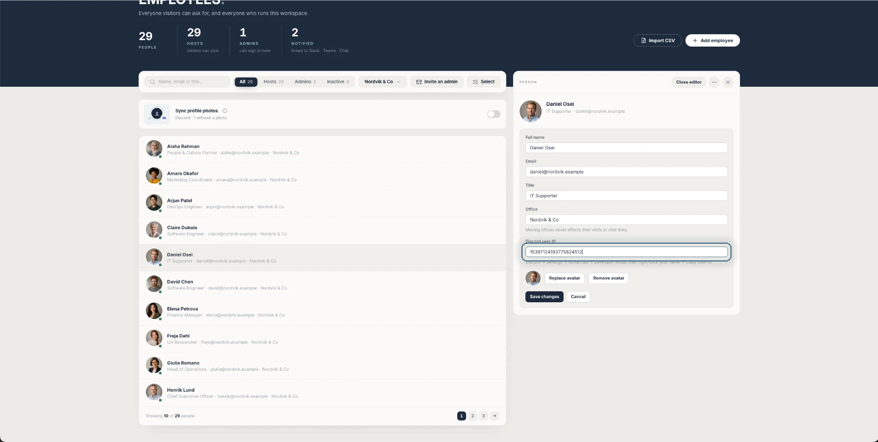Click Giulia Romano's avatar photo
The height and width of the screenshot is (442, 878).
[x=154, y=365]
